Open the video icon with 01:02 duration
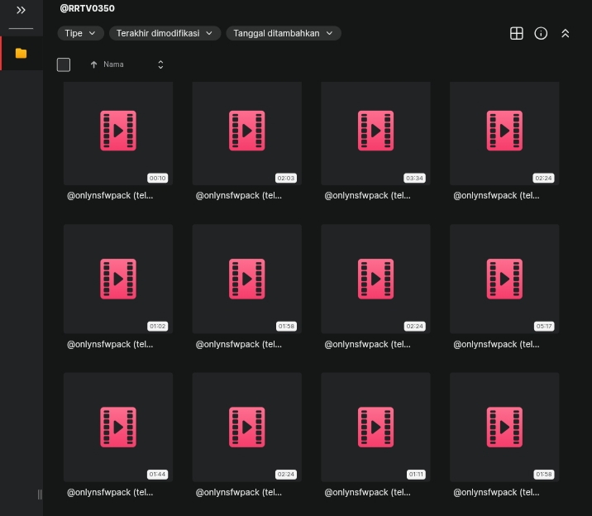Image resolution: width=592 pixels, height=516 pixels. click(118, 279)
